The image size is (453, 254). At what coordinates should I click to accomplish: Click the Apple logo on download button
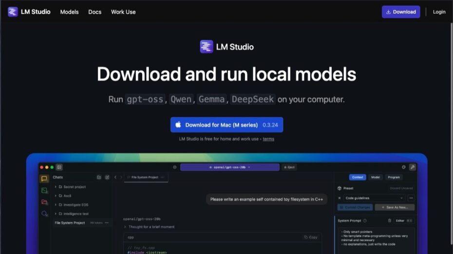(178, 125)
